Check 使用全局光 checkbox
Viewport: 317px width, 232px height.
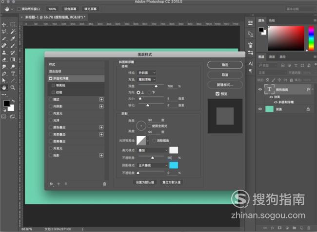pos(149,126)
